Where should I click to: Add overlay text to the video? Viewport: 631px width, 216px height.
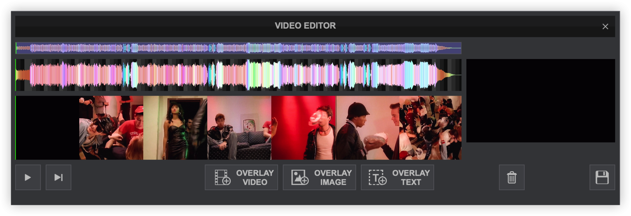397,177
